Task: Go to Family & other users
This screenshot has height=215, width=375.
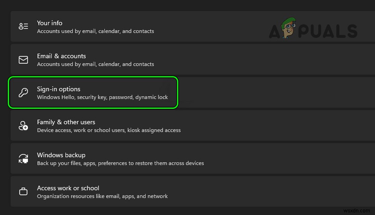Action: pyautogui.click(x=66, y=122)
